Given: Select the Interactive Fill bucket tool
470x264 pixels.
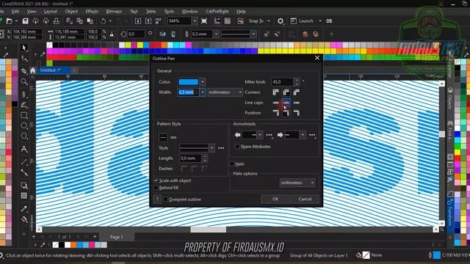Looking at the screenshot, I should click(24, 219).
